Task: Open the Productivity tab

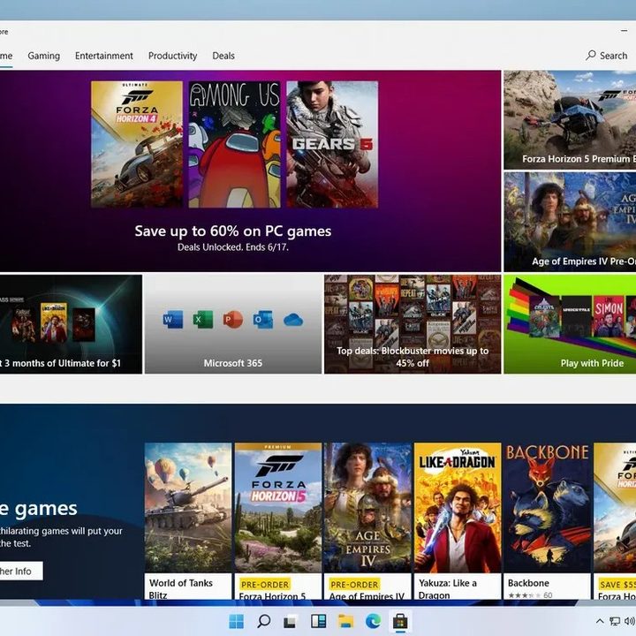Action: tap(172, 56)
